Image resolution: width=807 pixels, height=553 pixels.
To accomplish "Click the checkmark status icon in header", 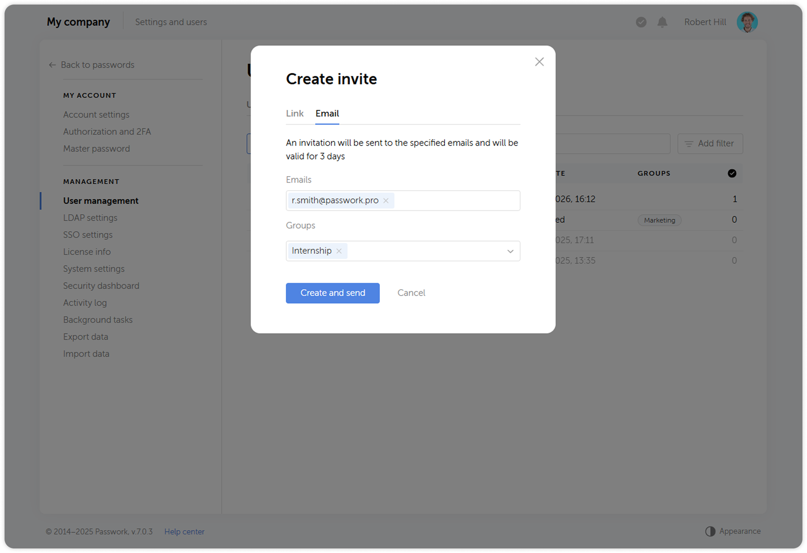I will click(x=641, y=22).
